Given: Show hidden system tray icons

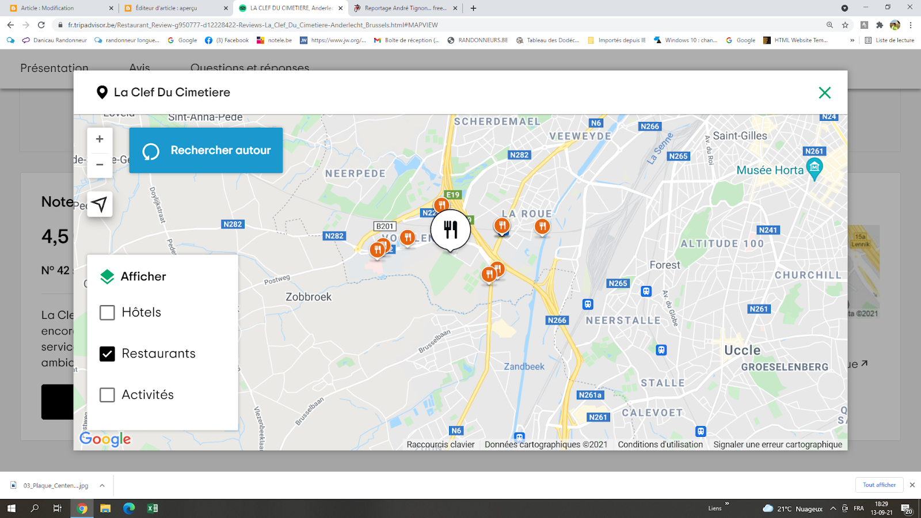Looking at the screenshot, I should [x=832, y=508].
